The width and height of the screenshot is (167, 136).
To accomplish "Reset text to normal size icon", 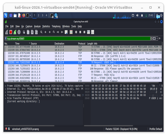I will 84,32.
